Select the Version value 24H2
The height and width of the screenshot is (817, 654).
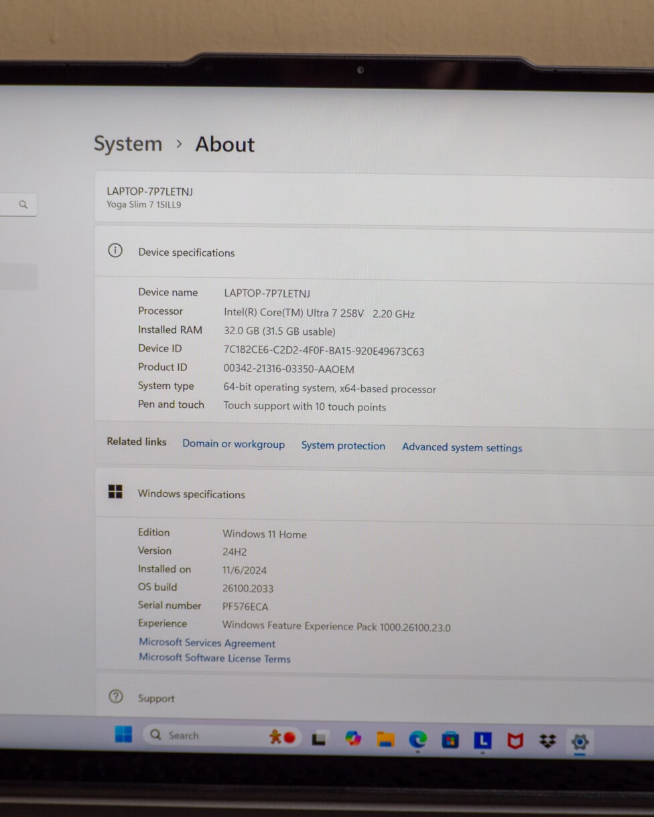[x=235, y=552]
